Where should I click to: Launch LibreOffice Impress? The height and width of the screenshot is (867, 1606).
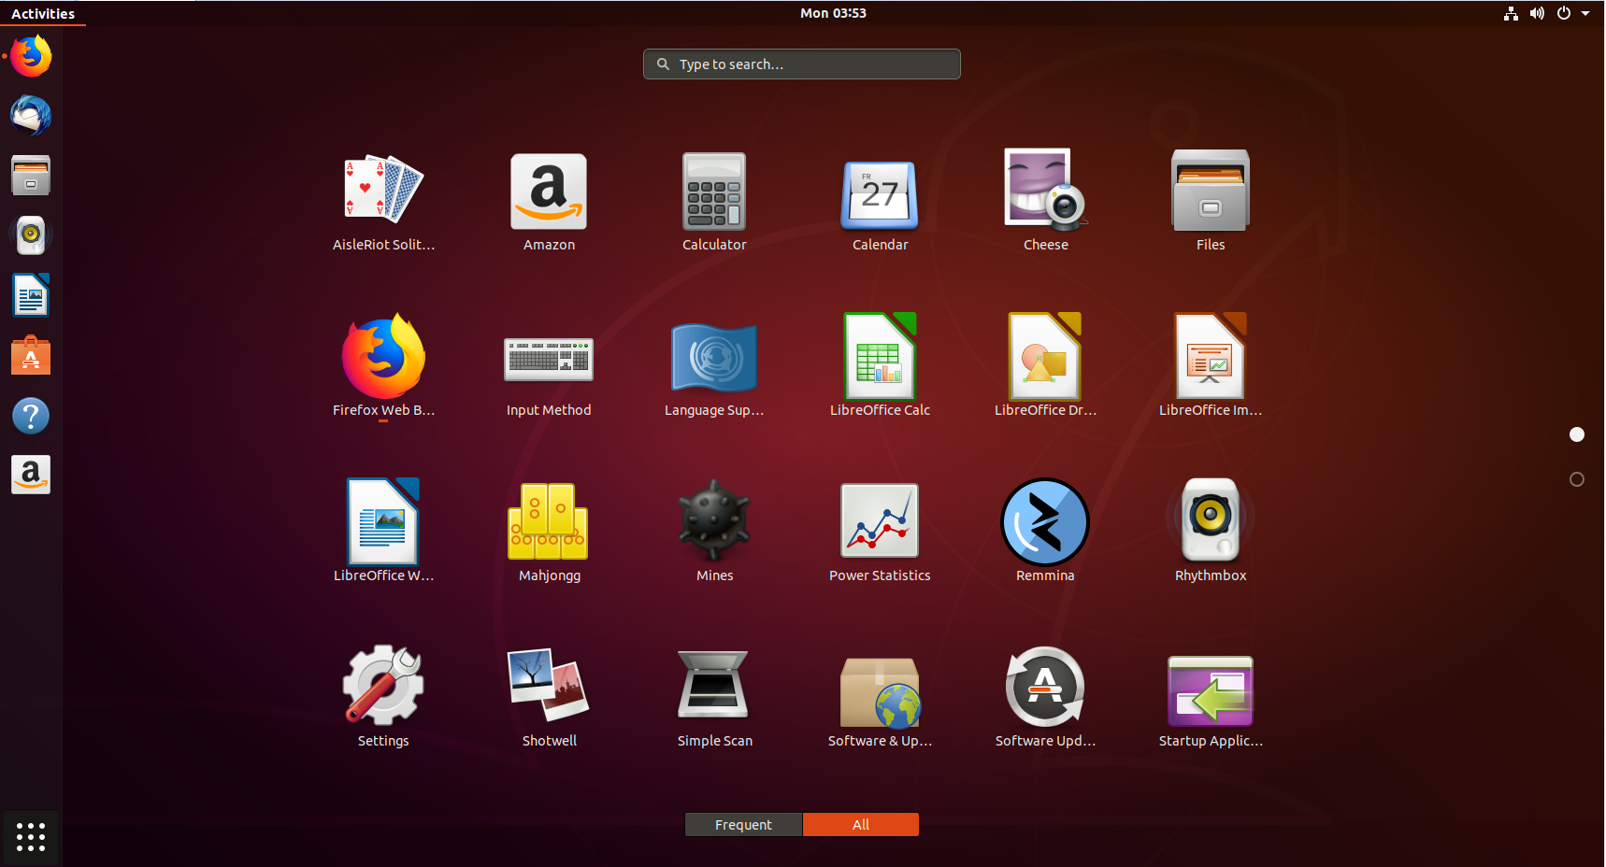(1211, 356)
